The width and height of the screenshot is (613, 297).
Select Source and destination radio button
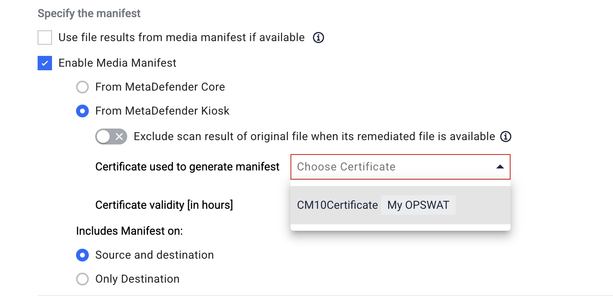click(82, 255)
